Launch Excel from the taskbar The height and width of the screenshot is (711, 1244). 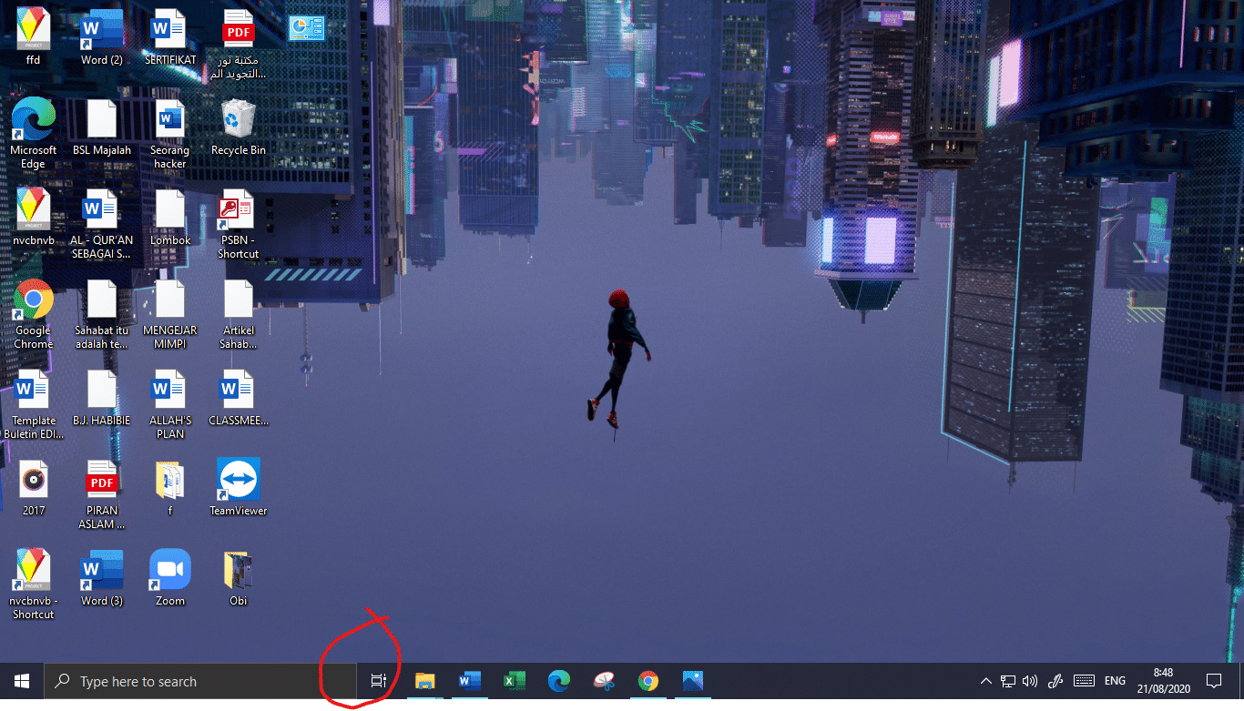click(514, 681)
